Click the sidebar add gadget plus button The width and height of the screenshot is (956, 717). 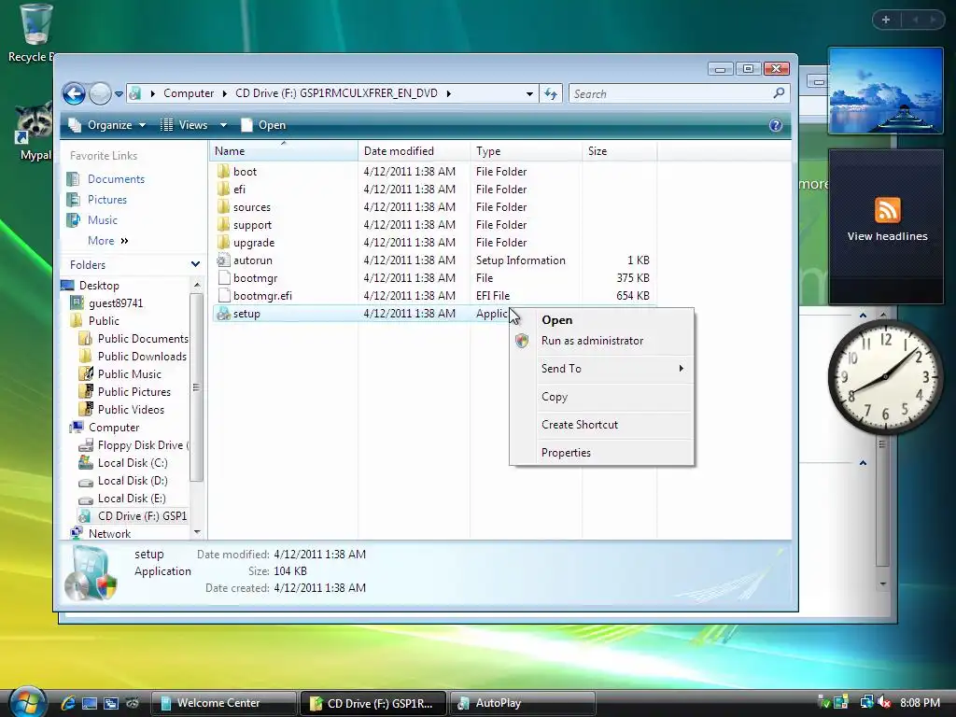click(886, 20)
